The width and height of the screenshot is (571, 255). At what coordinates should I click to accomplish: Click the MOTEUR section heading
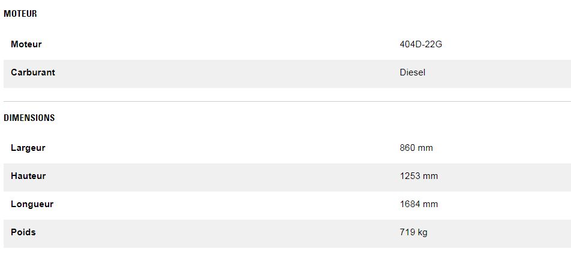tap(20, 14)
